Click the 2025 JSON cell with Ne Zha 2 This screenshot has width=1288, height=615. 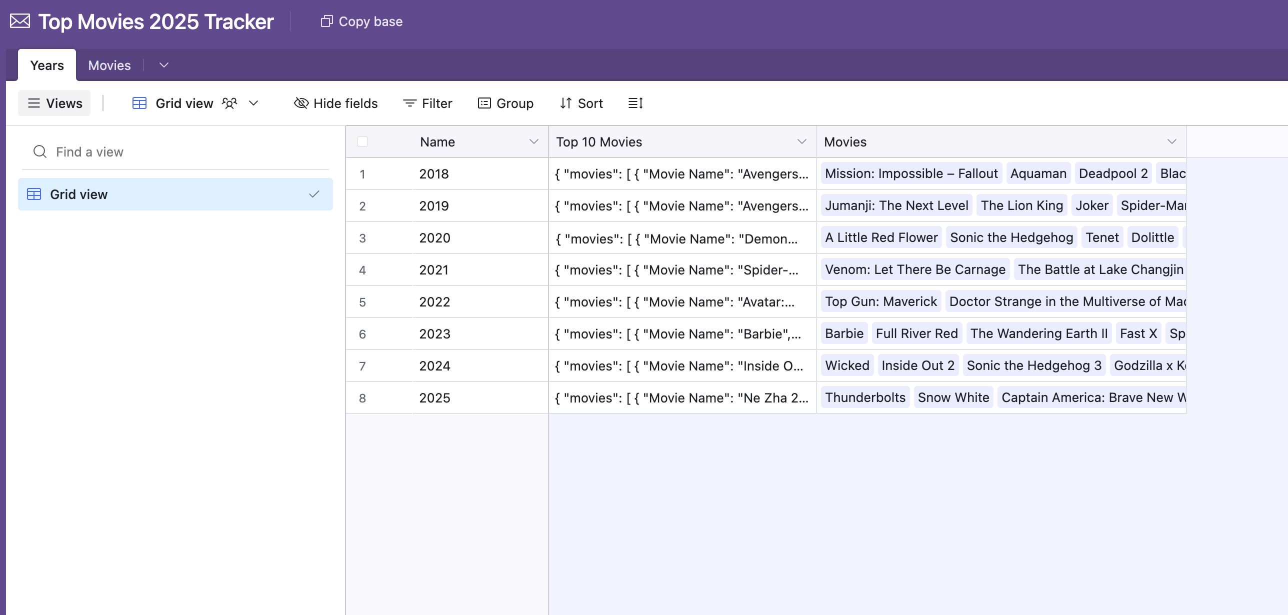(x=682, y=397)
